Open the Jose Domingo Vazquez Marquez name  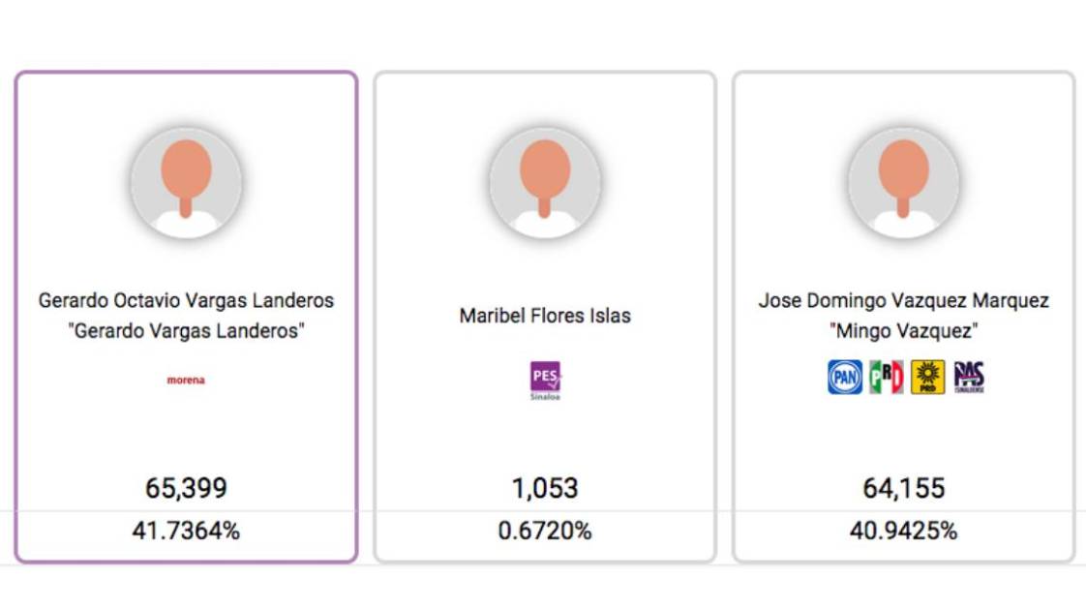tap(903, 300)
